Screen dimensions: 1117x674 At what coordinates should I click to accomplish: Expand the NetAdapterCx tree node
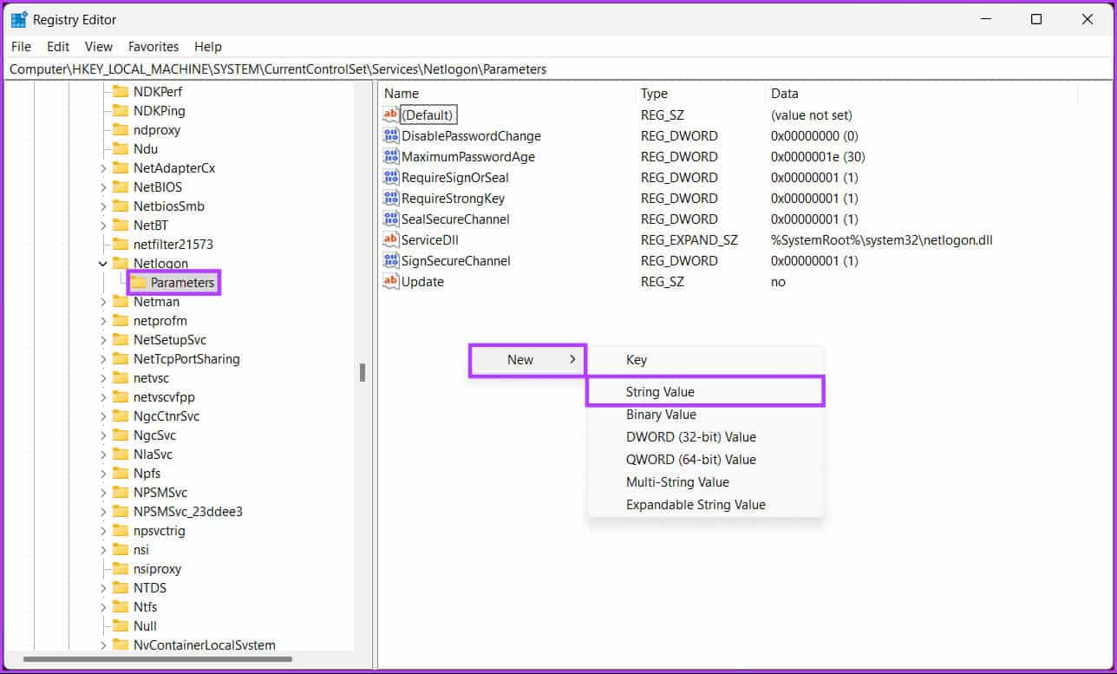[103, 167]
